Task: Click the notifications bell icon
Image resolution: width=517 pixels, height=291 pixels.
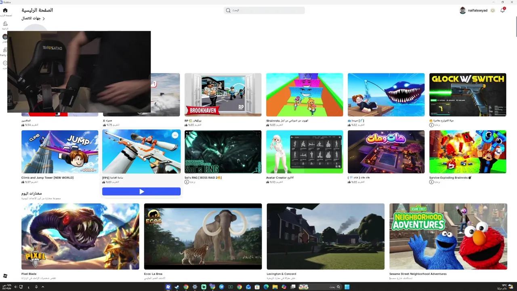Action: pos(502,10)
